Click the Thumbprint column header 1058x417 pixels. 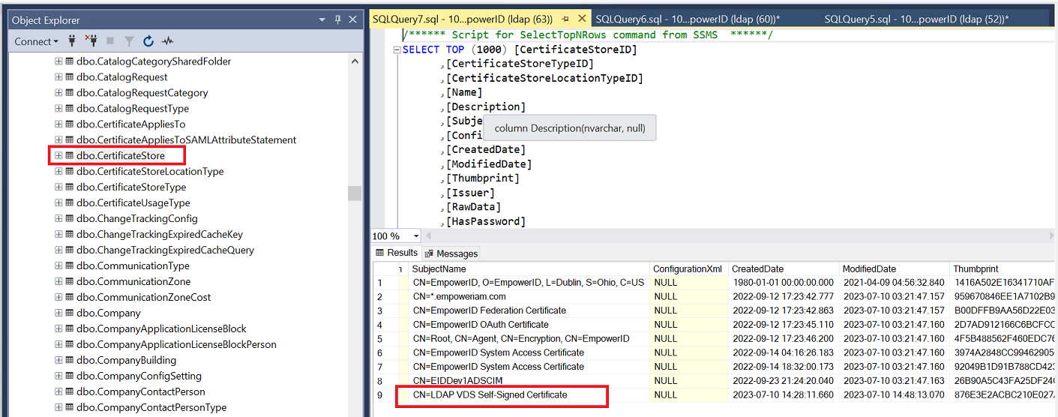tap(976, 268)
